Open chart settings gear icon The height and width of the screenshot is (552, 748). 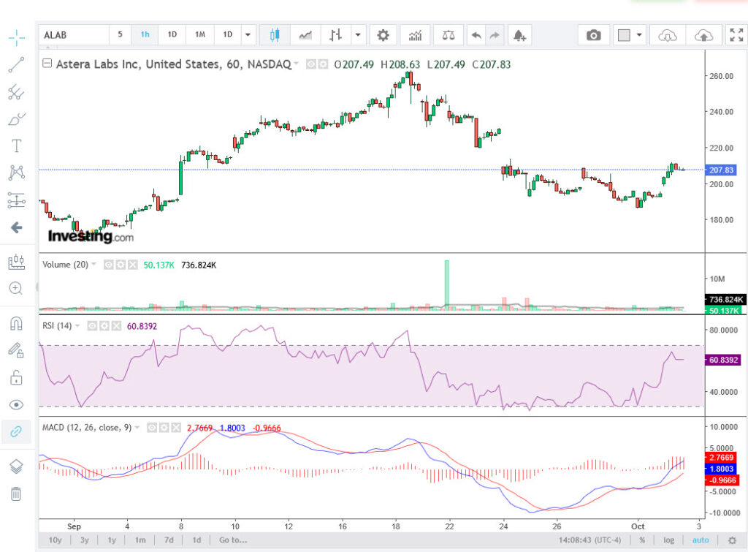(x=383, y=35)
